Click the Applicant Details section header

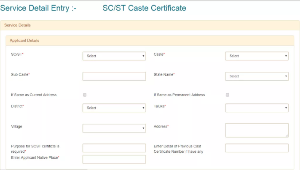pyautogui.click(x=150, y=41)
